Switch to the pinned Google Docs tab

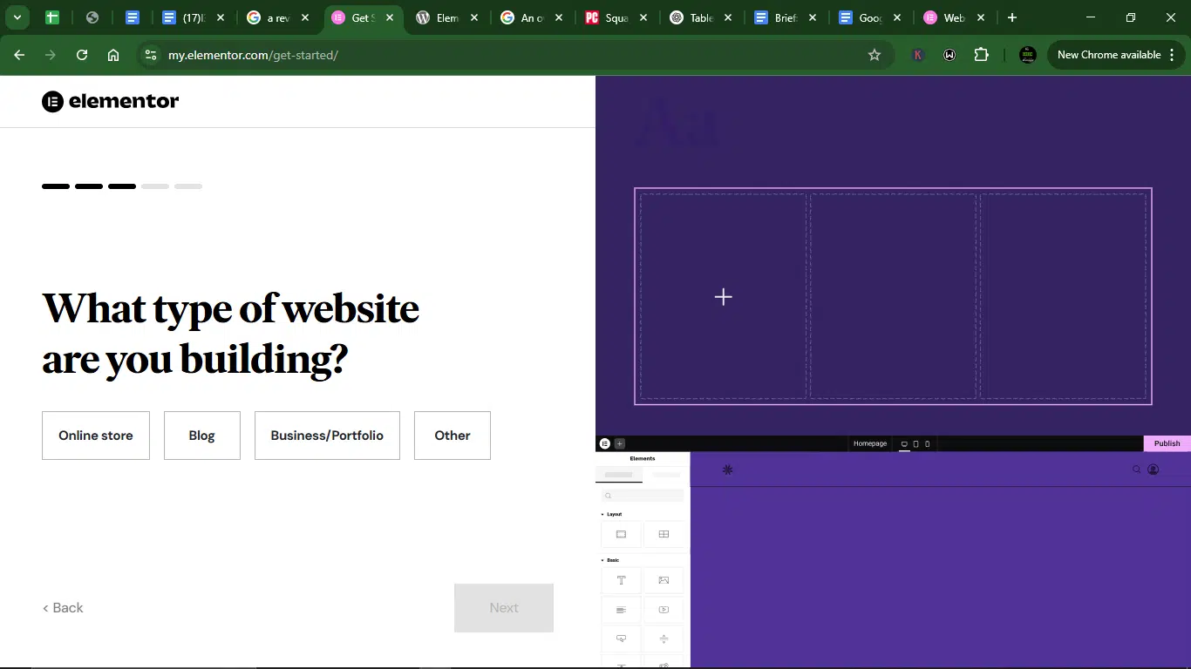[133, 17]
